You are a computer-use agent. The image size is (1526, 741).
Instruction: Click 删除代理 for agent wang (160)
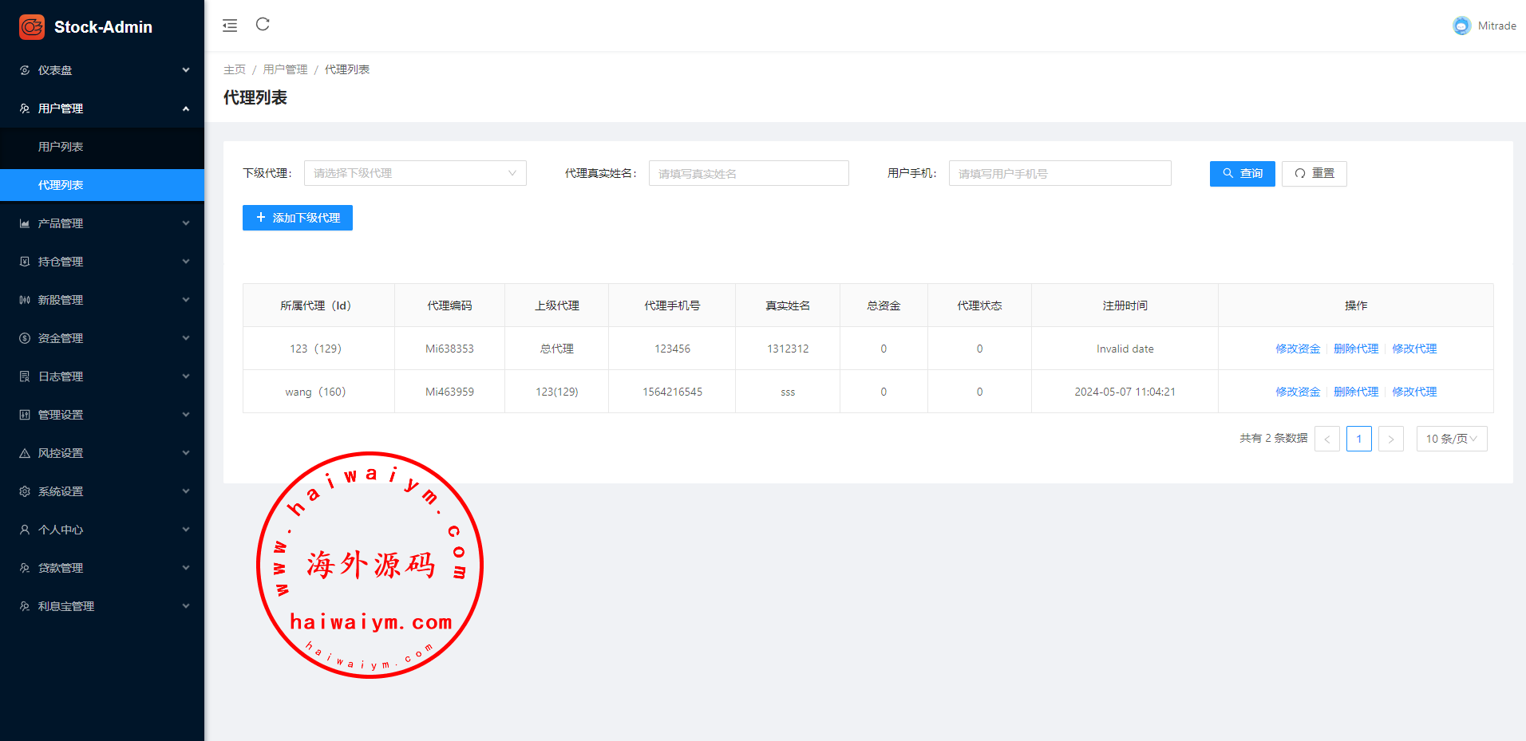1355,392
